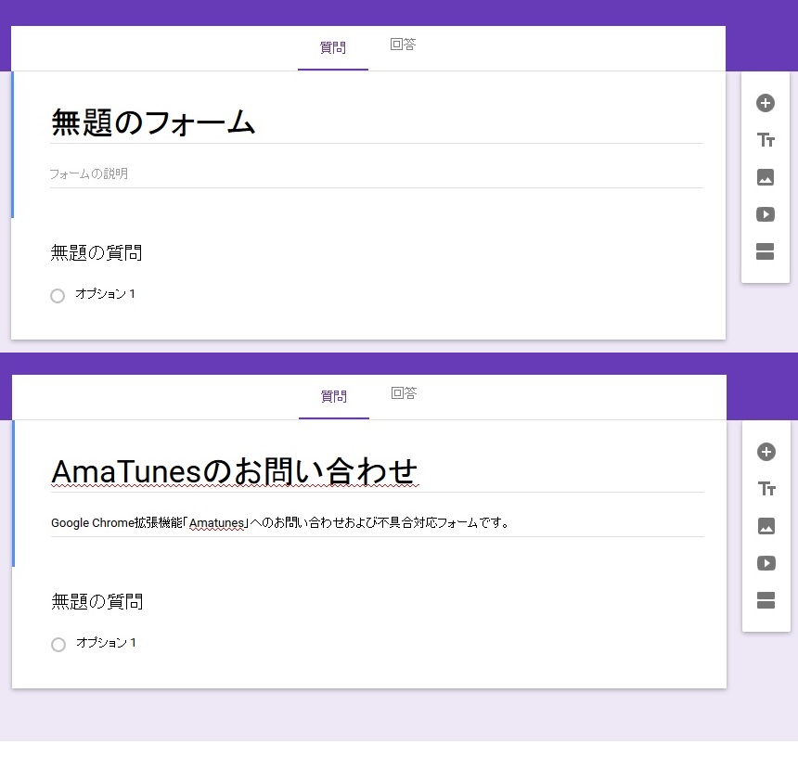The width and height of the screenshot is (798, 770).
Task: Click オプション 1 label in AmaTunes form
Action: pos(107,643)
